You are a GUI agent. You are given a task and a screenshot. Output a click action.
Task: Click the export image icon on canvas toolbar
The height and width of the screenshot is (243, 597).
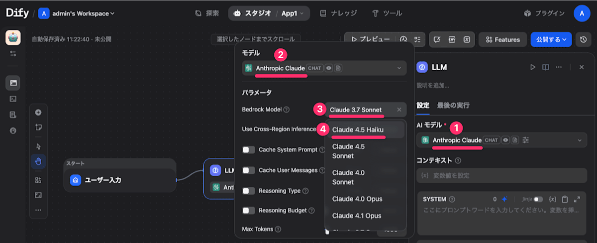(38, 195)
